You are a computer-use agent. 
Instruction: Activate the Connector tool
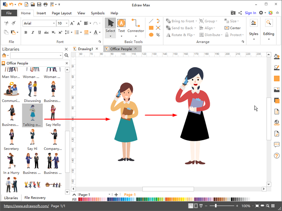pos(136,26)
